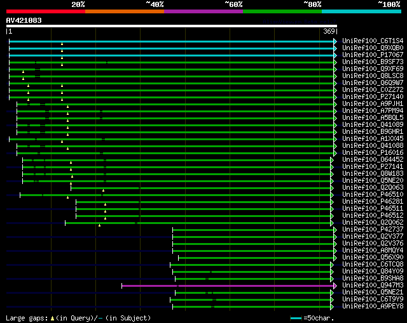Click the green alignment bar for Q56X90

click(x=255, y=258)
